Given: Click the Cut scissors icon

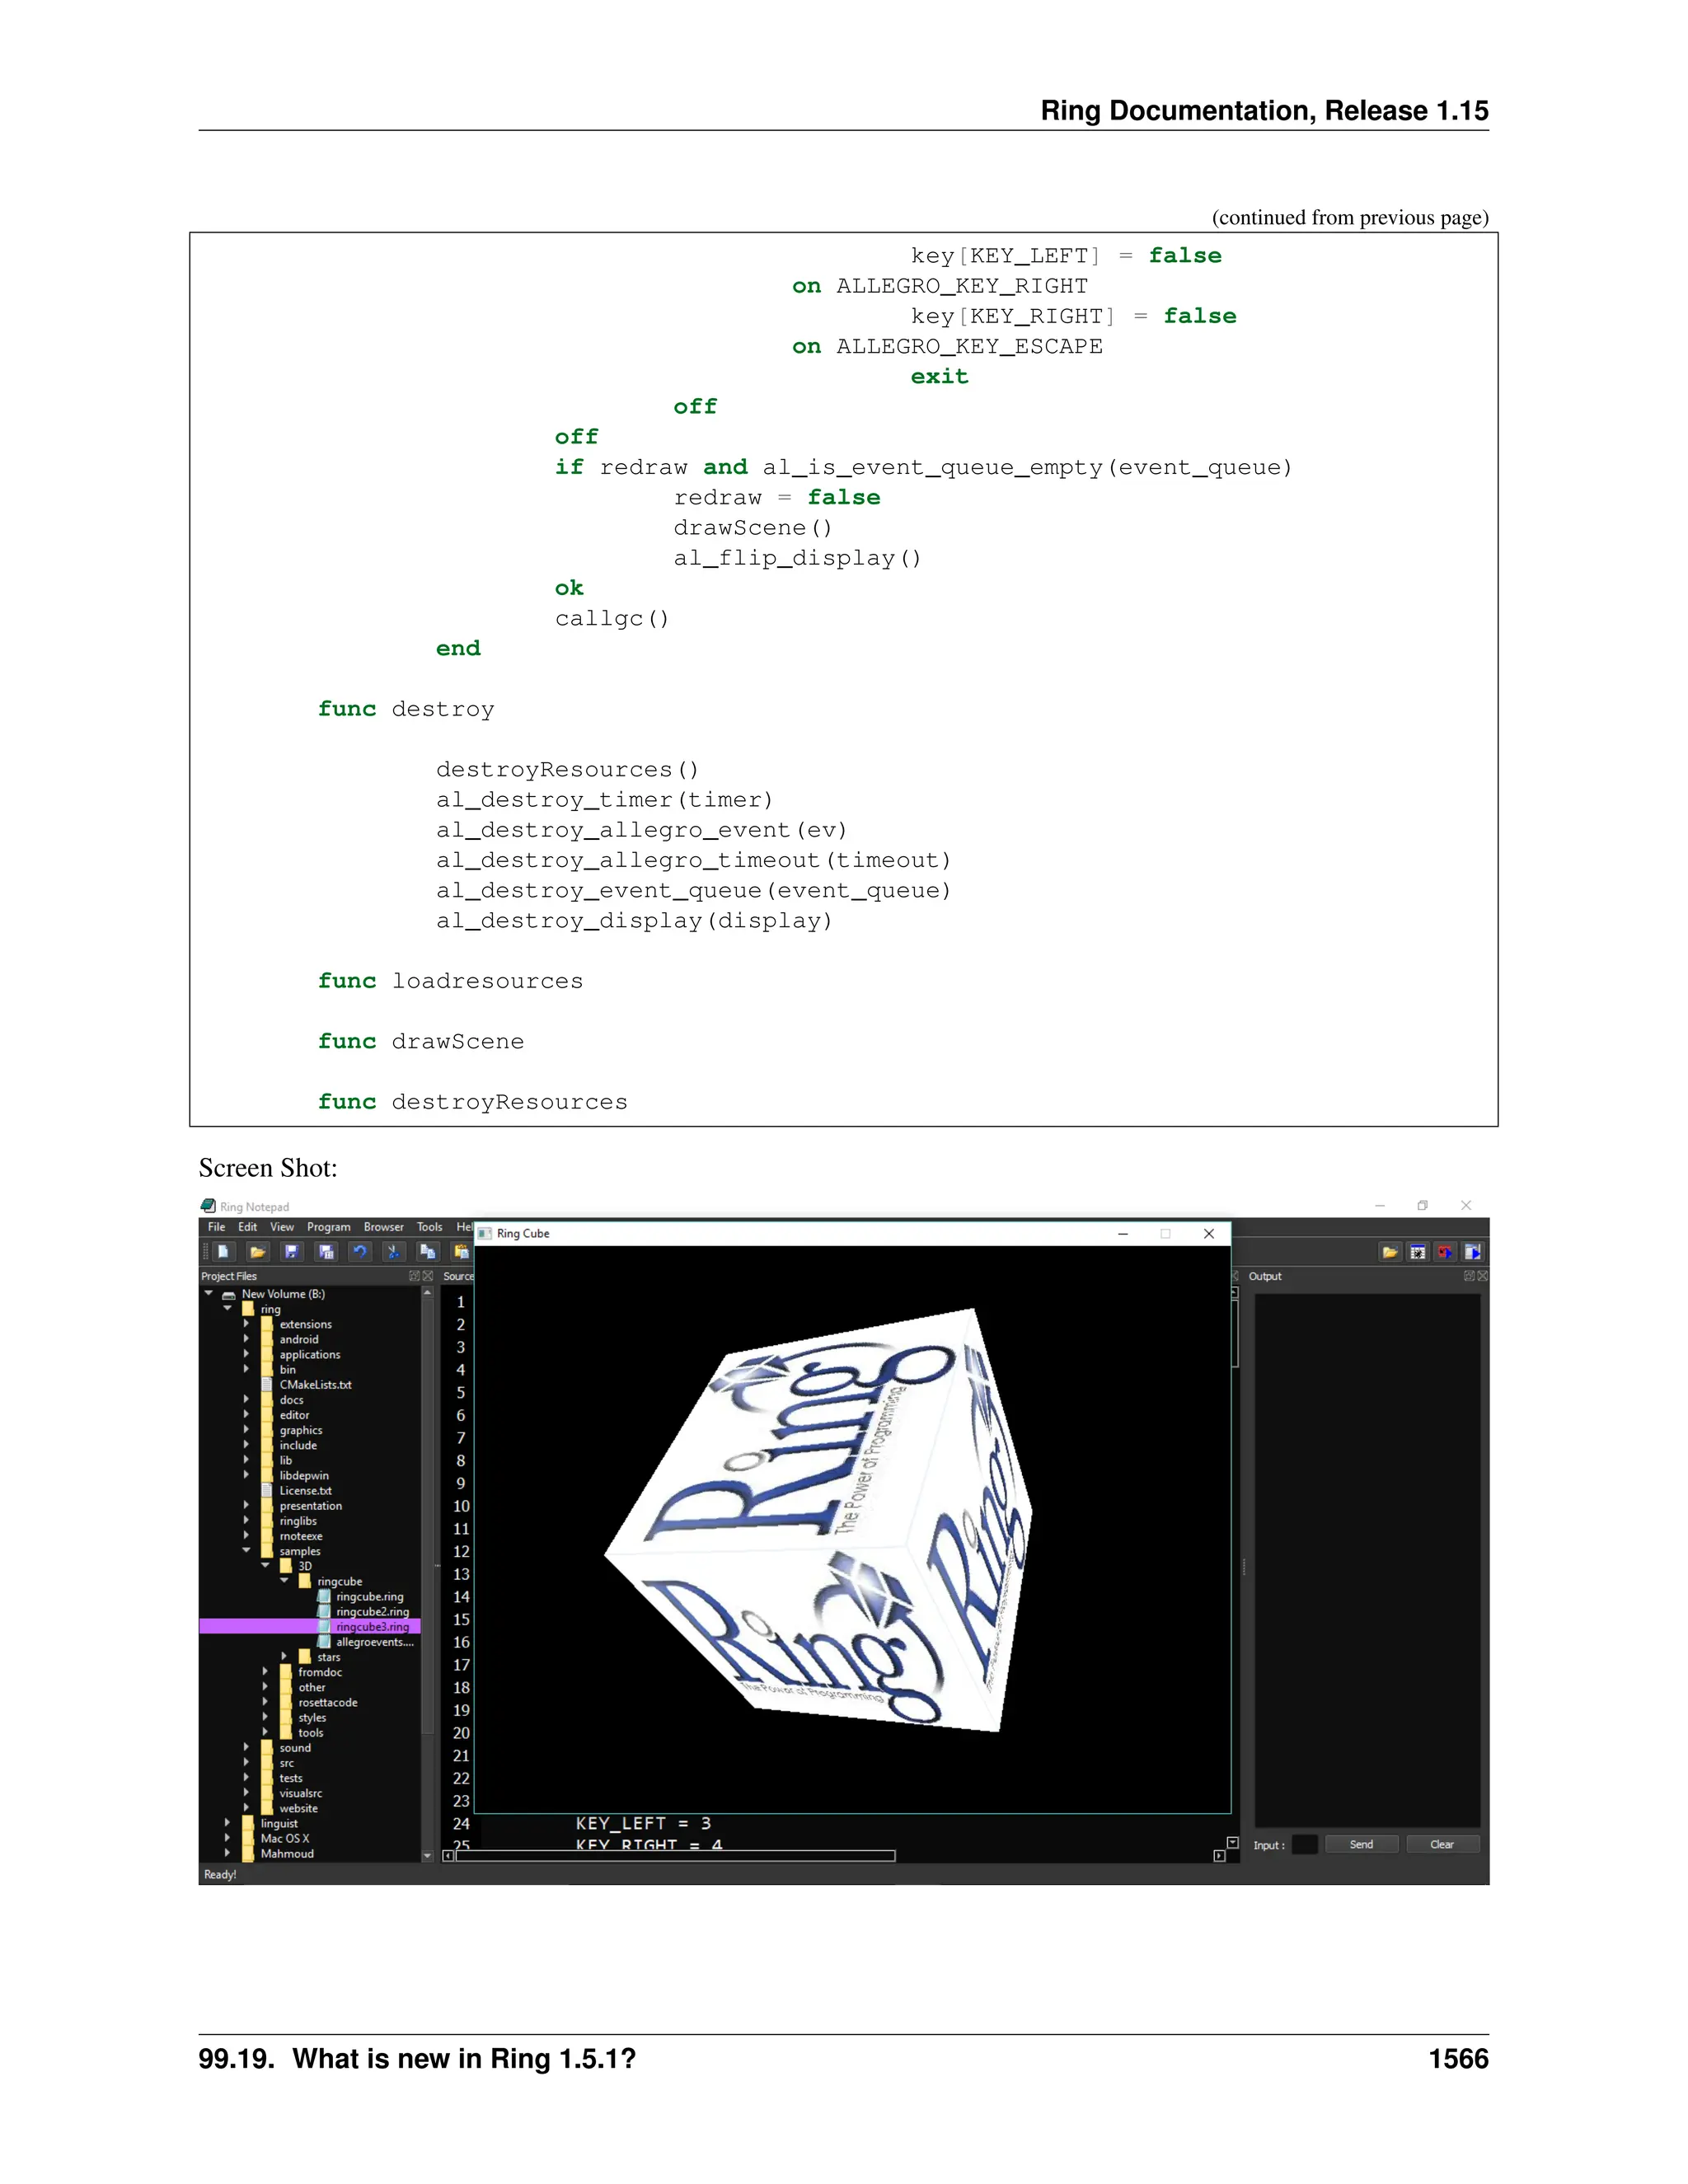Looking at the screenshot, I should [393, 1251].
